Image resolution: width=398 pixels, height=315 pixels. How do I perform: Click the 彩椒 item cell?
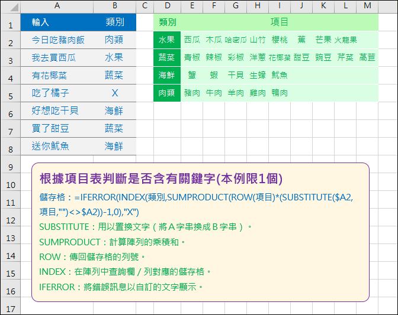coord(236,58)
